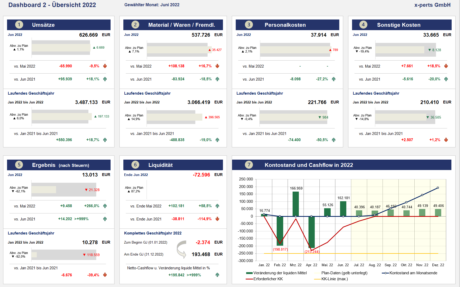Click the legend entry Erforderlicher KK

264,279
